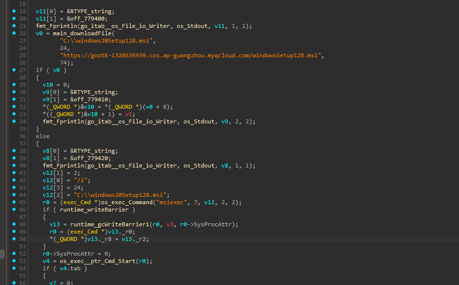Viewport: 459px width, 285px height.
Task: Select the myqcloud.com URL string
Action: 190,55
